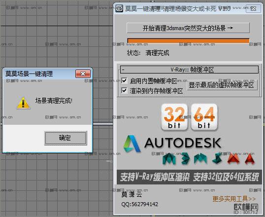The width and height of the screenshot is (265, 217).
Task: Click the 3ds Max app icon in title bar
Action: click(x=119, y=8)
